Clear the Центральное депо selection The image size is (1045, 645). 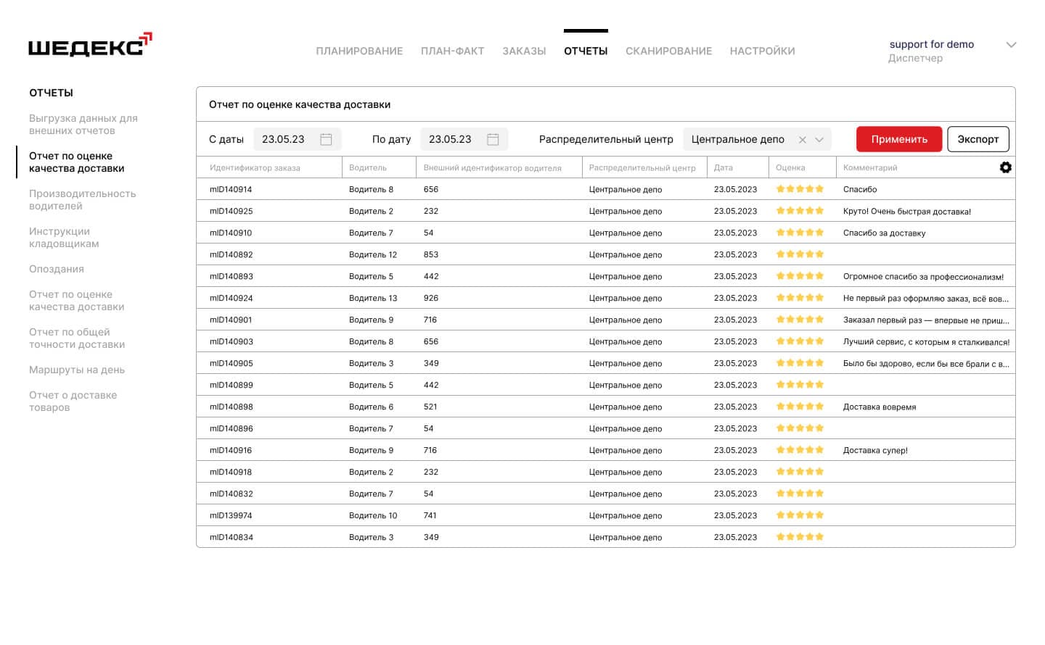[x=802, y=140]
